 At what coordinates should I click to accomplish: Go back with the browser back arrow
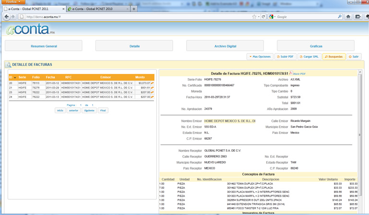point(7,17)
